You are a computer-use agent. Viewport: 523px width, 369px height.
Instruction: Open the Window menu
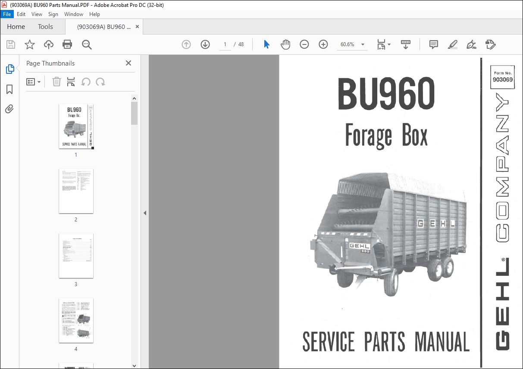click(74, 14)
